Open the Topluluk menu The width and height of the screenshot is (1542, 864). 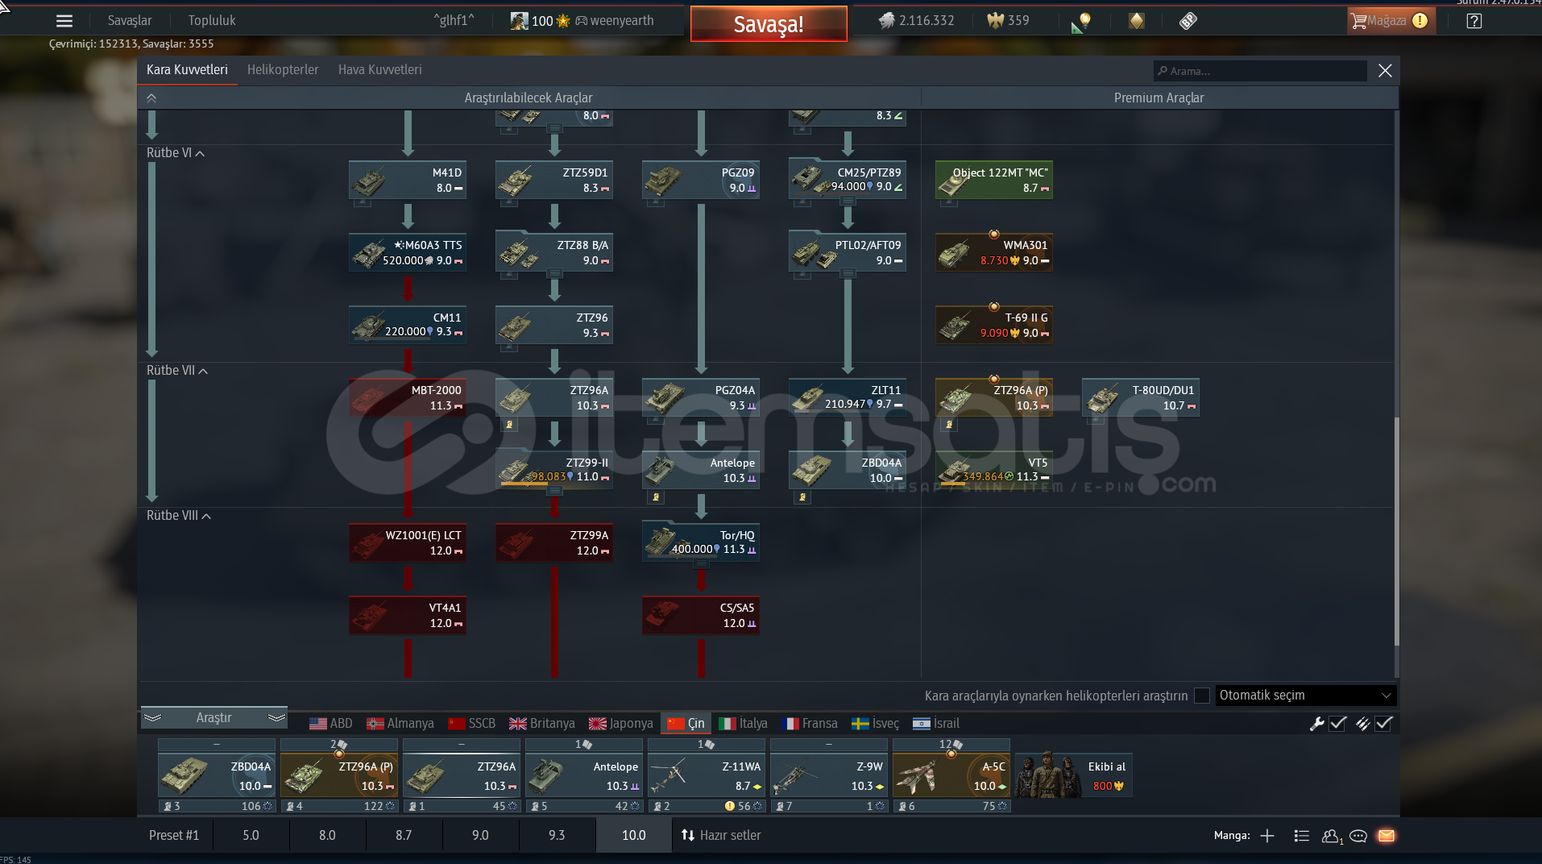pyautogui.click(x=212, y=21)
